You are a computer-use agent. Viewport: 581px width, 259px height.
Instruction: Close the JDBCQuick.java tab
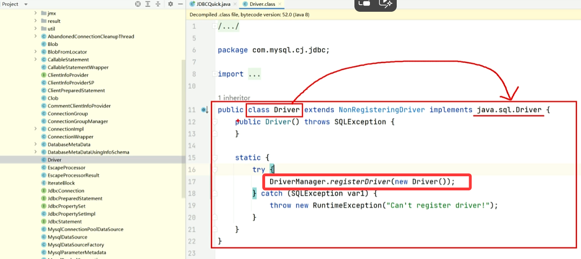click(235, 4)
